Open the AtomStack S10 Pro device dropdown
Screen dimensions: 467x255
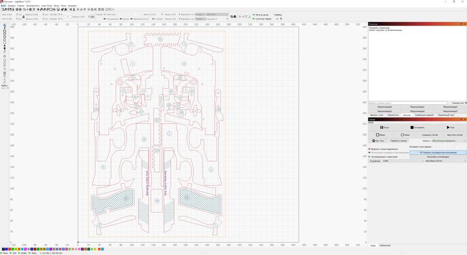(x=445, y=161)
